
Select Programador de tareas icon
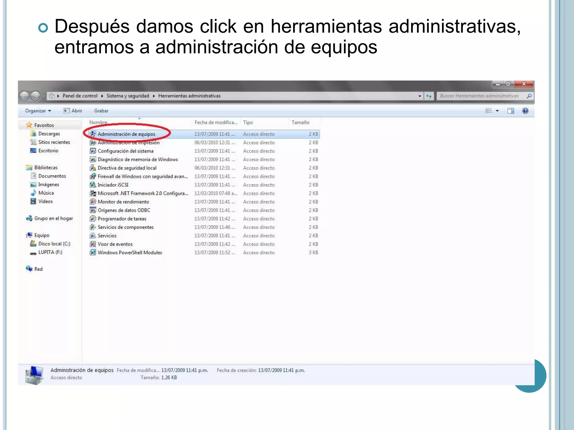point(92,219)
